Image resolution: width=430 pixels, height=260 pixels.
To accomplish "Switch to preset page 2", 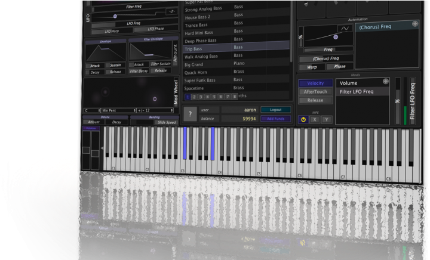I will [x=194, y=97].
